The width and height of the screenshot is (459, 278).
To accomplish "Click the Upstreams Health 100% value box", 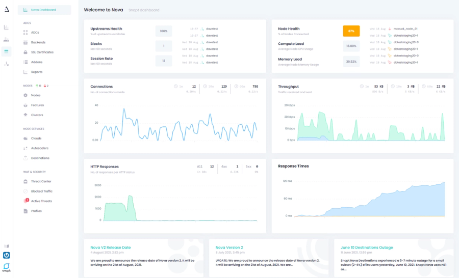I will (164, 31).
